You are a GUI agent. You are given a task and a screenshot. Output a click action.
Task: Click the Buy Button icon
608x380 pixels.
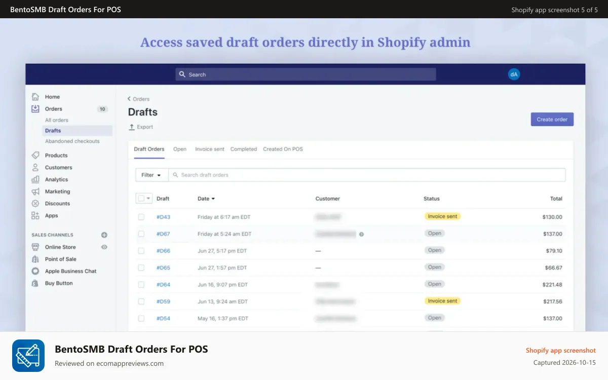point(35,283)
